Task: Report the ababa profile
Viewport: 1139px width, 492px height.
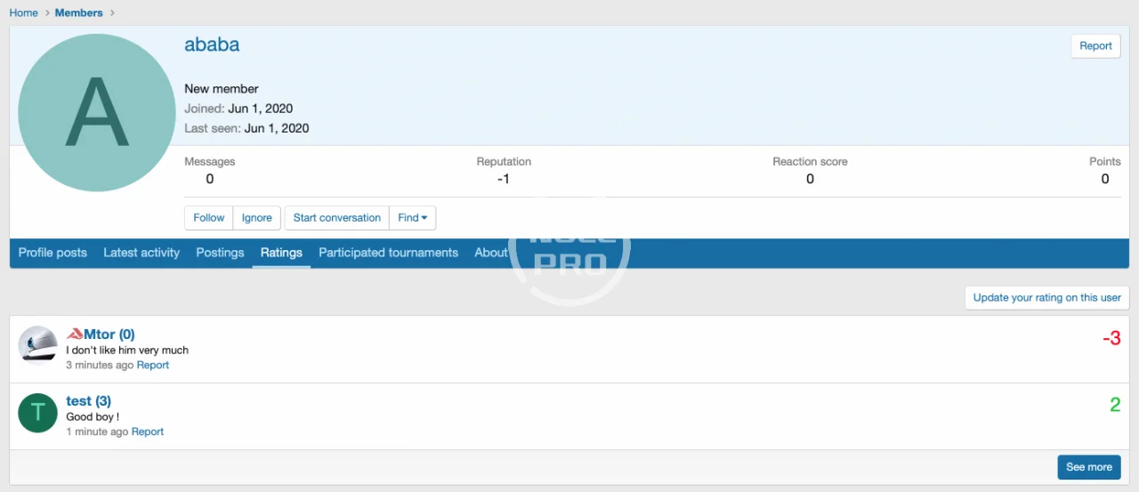Action: pos(1095,46)
